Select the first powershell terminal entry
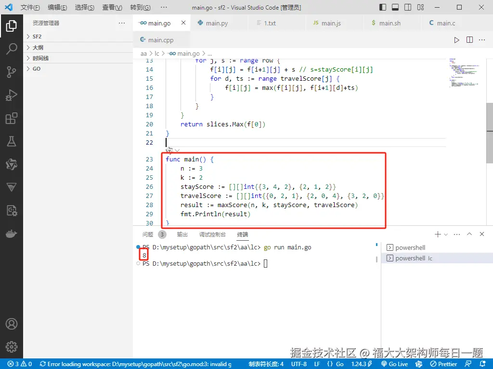The height and width of the screenshot is (369, 493). [x=437, y=247]
